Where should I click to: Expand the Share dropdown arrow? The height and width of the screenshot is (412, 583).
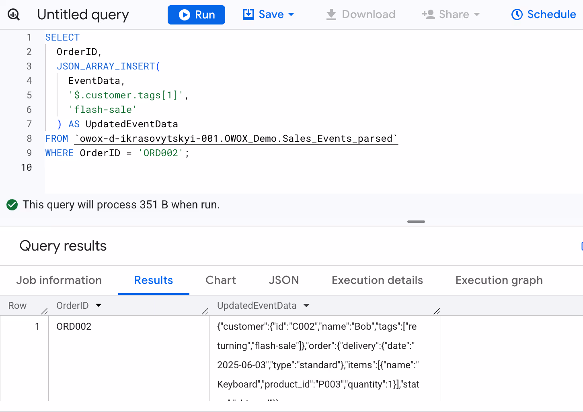tap(477, 14)
